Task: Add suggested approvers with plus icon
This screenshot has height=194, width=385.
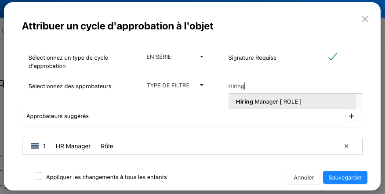Action: pos(352,116)
